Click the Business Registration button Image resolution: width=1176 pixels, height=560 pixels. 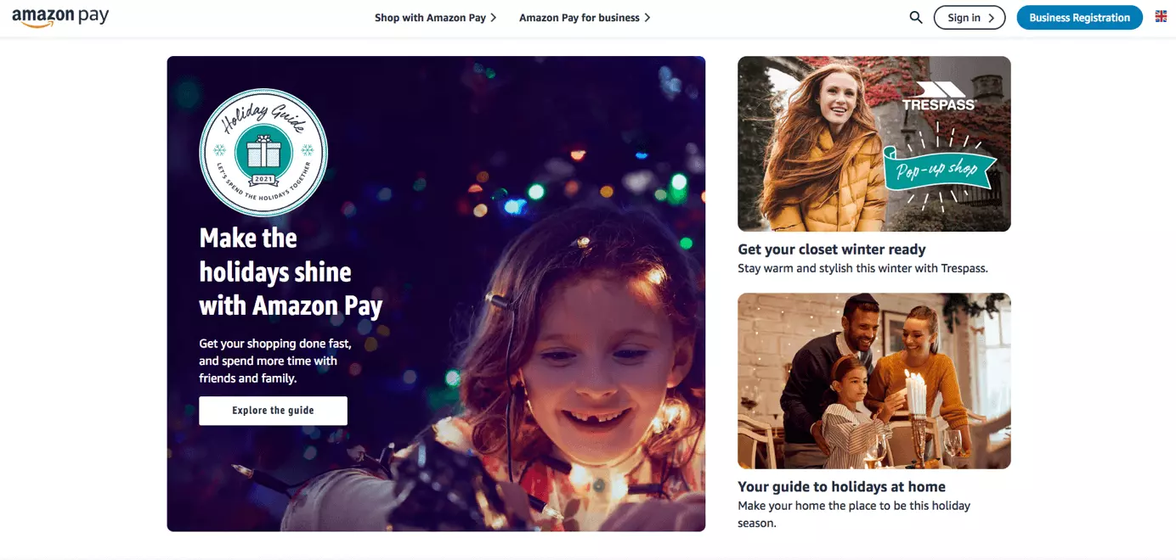[x=1079, y=18]
